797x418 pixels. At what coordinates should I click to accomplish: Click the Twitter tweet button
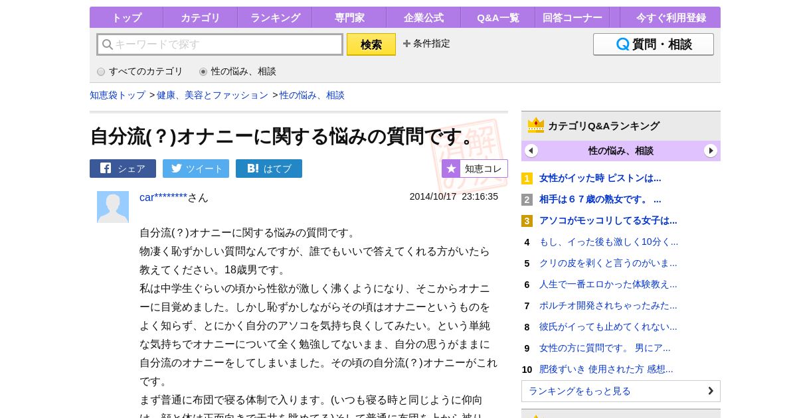tap(196, 169)
